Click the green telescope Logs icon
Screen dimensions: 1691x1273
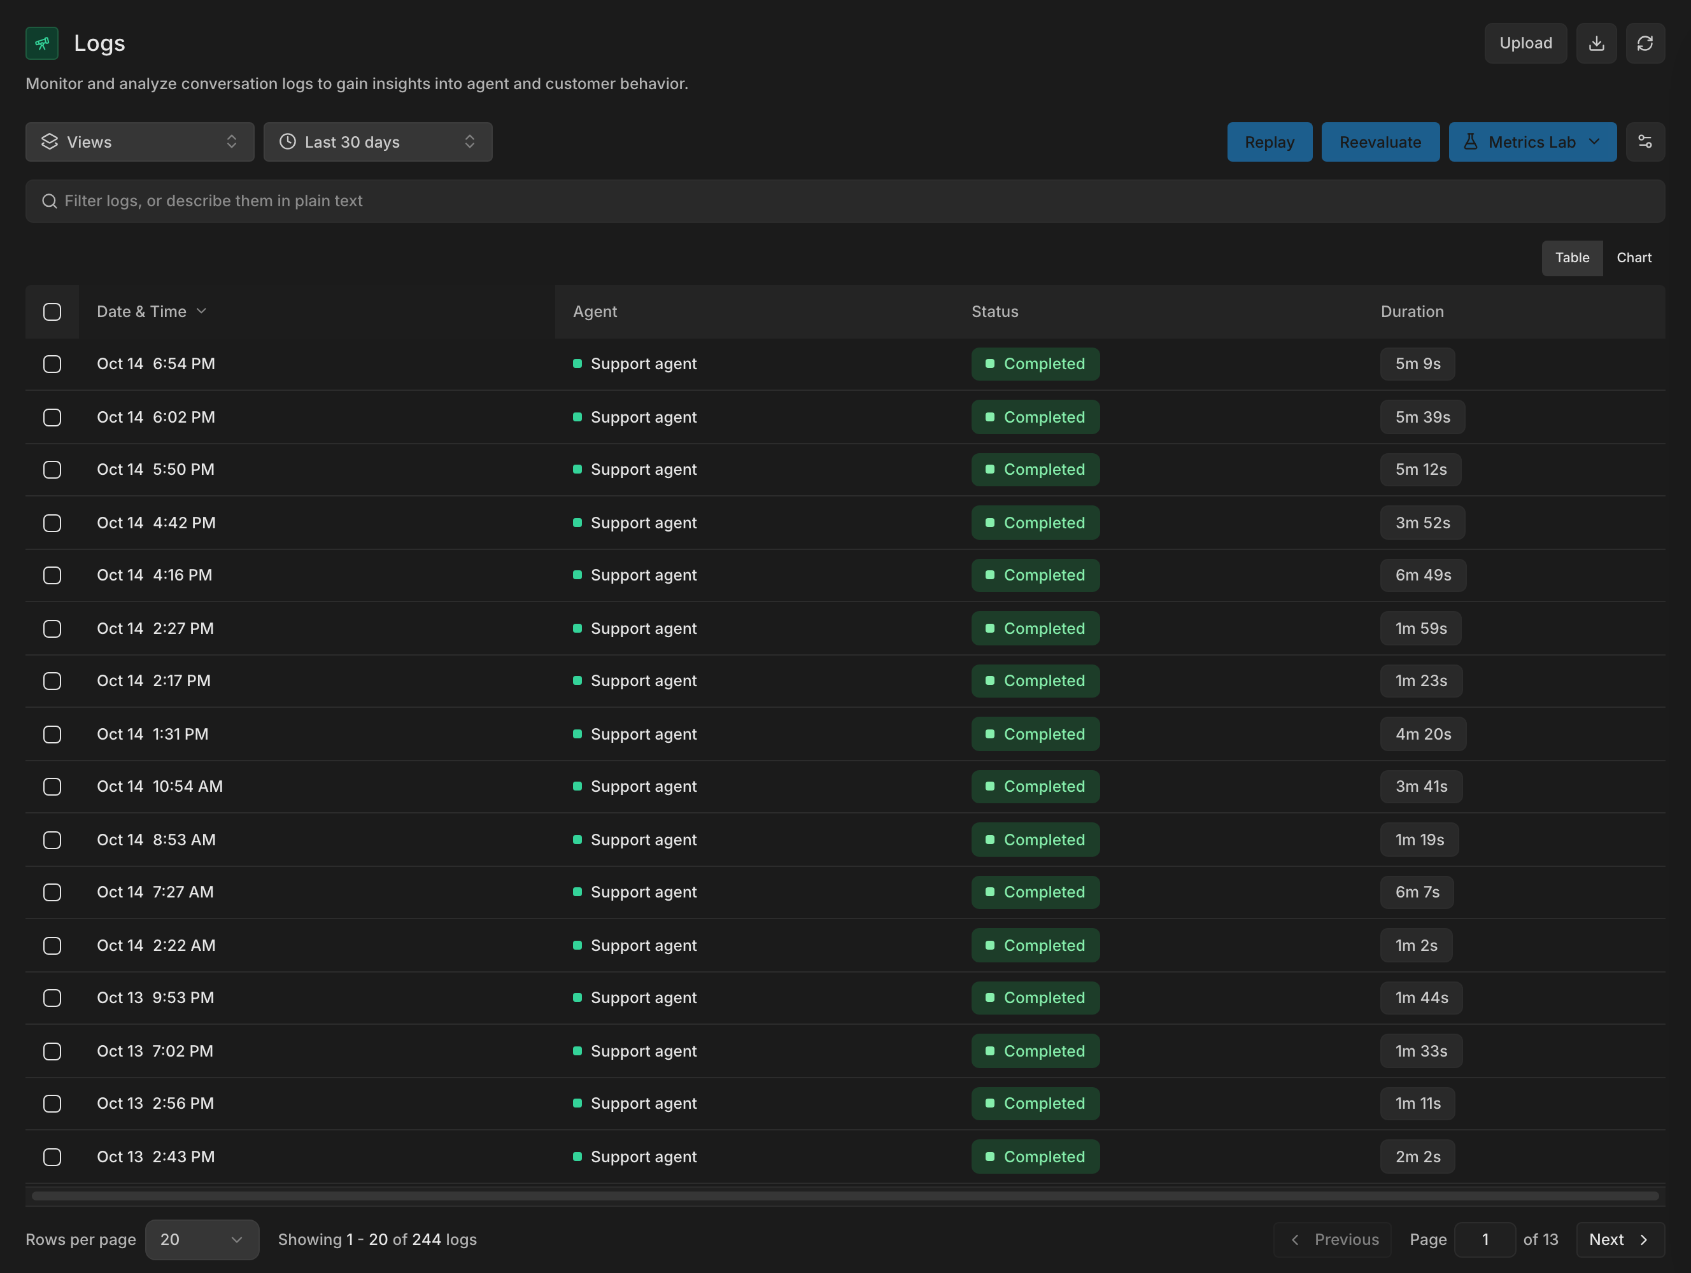point(42,43)
